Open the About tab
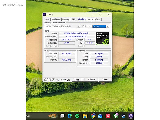The height and width of the screenshot is (120, 160). point(98,19)
